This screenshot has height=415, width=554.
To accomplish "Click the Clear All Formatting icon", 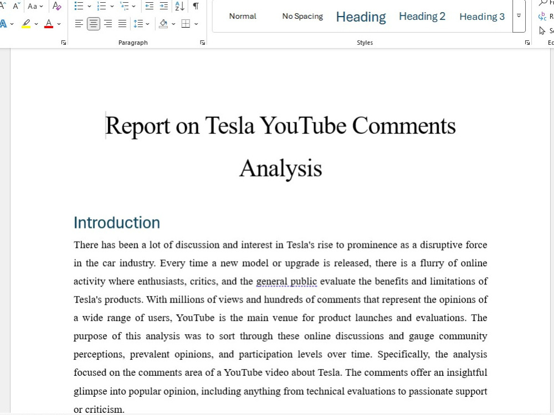I will pyautogui.click(x=57, y=6).
